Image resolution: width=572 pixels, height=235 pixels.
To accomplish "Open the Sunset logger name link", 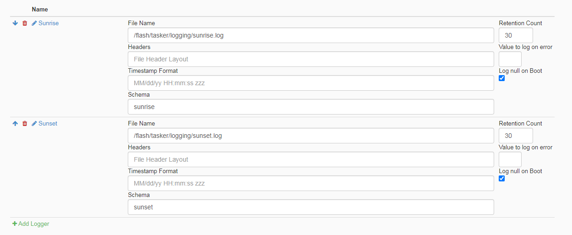I will pos(48,123).
